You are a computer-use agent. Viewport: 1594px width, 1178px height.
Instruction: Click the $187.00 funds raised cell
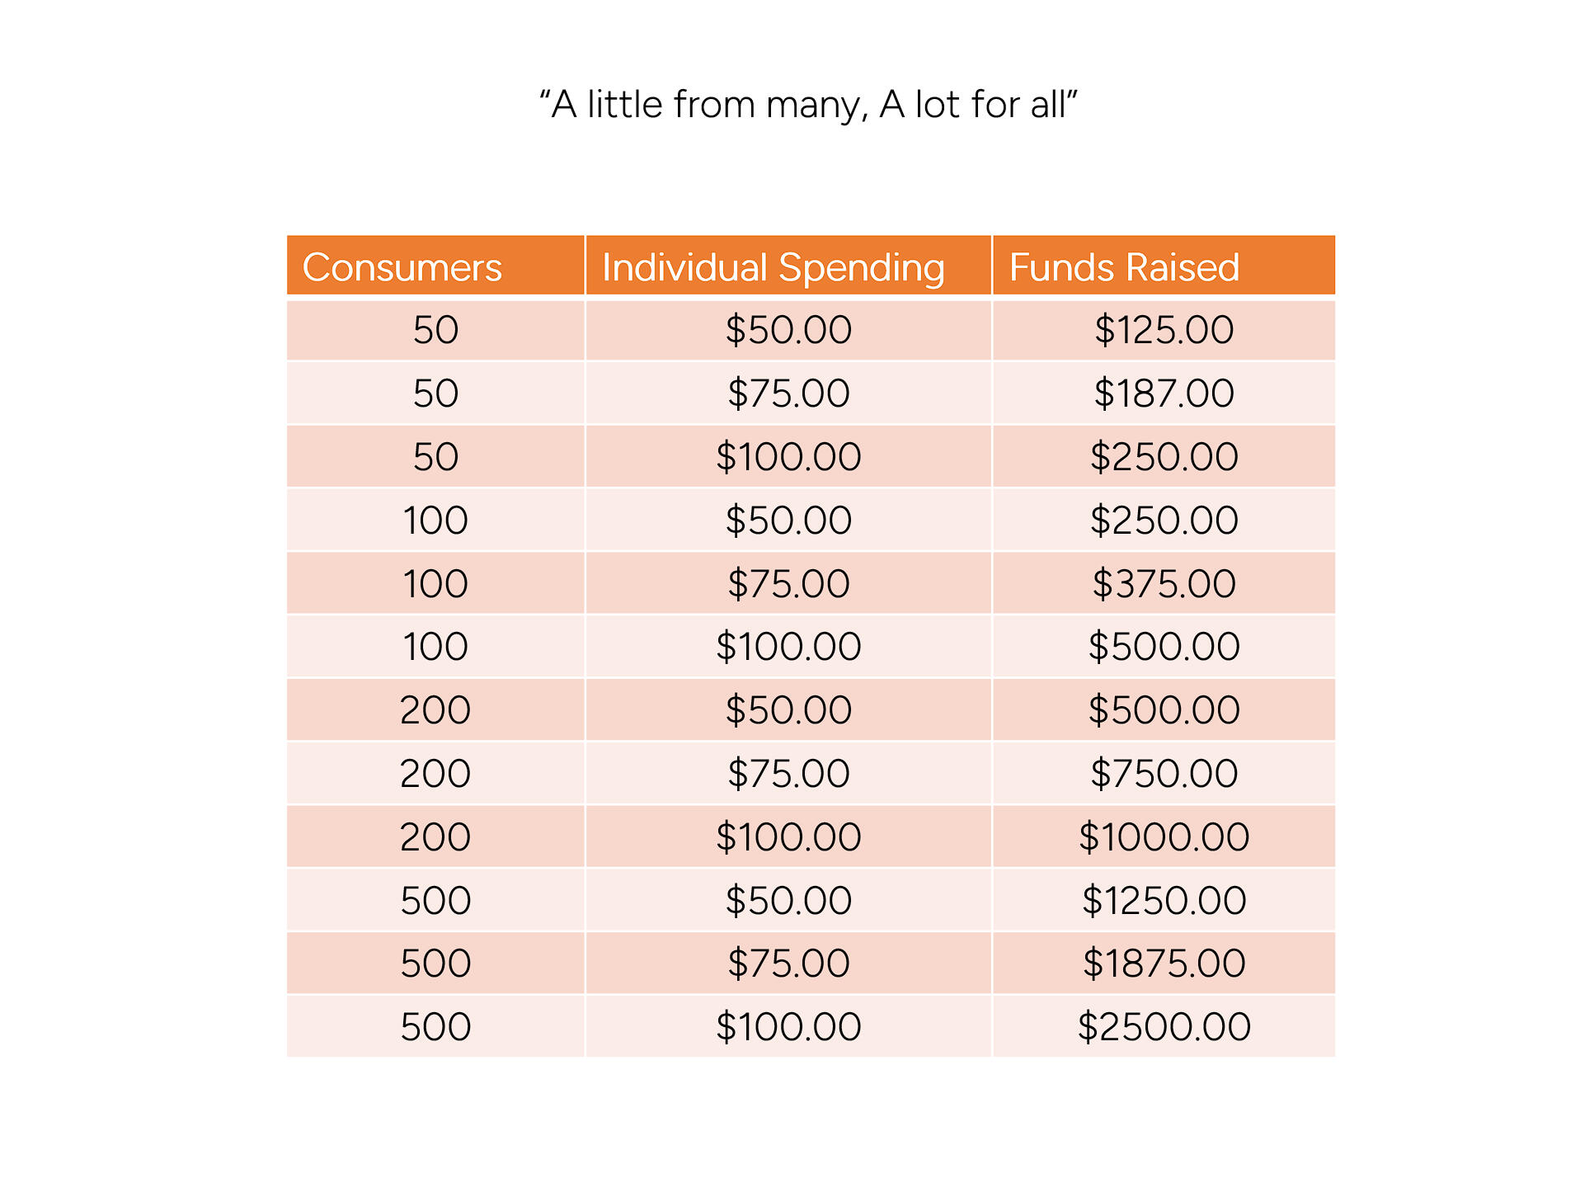[1164, 393]
